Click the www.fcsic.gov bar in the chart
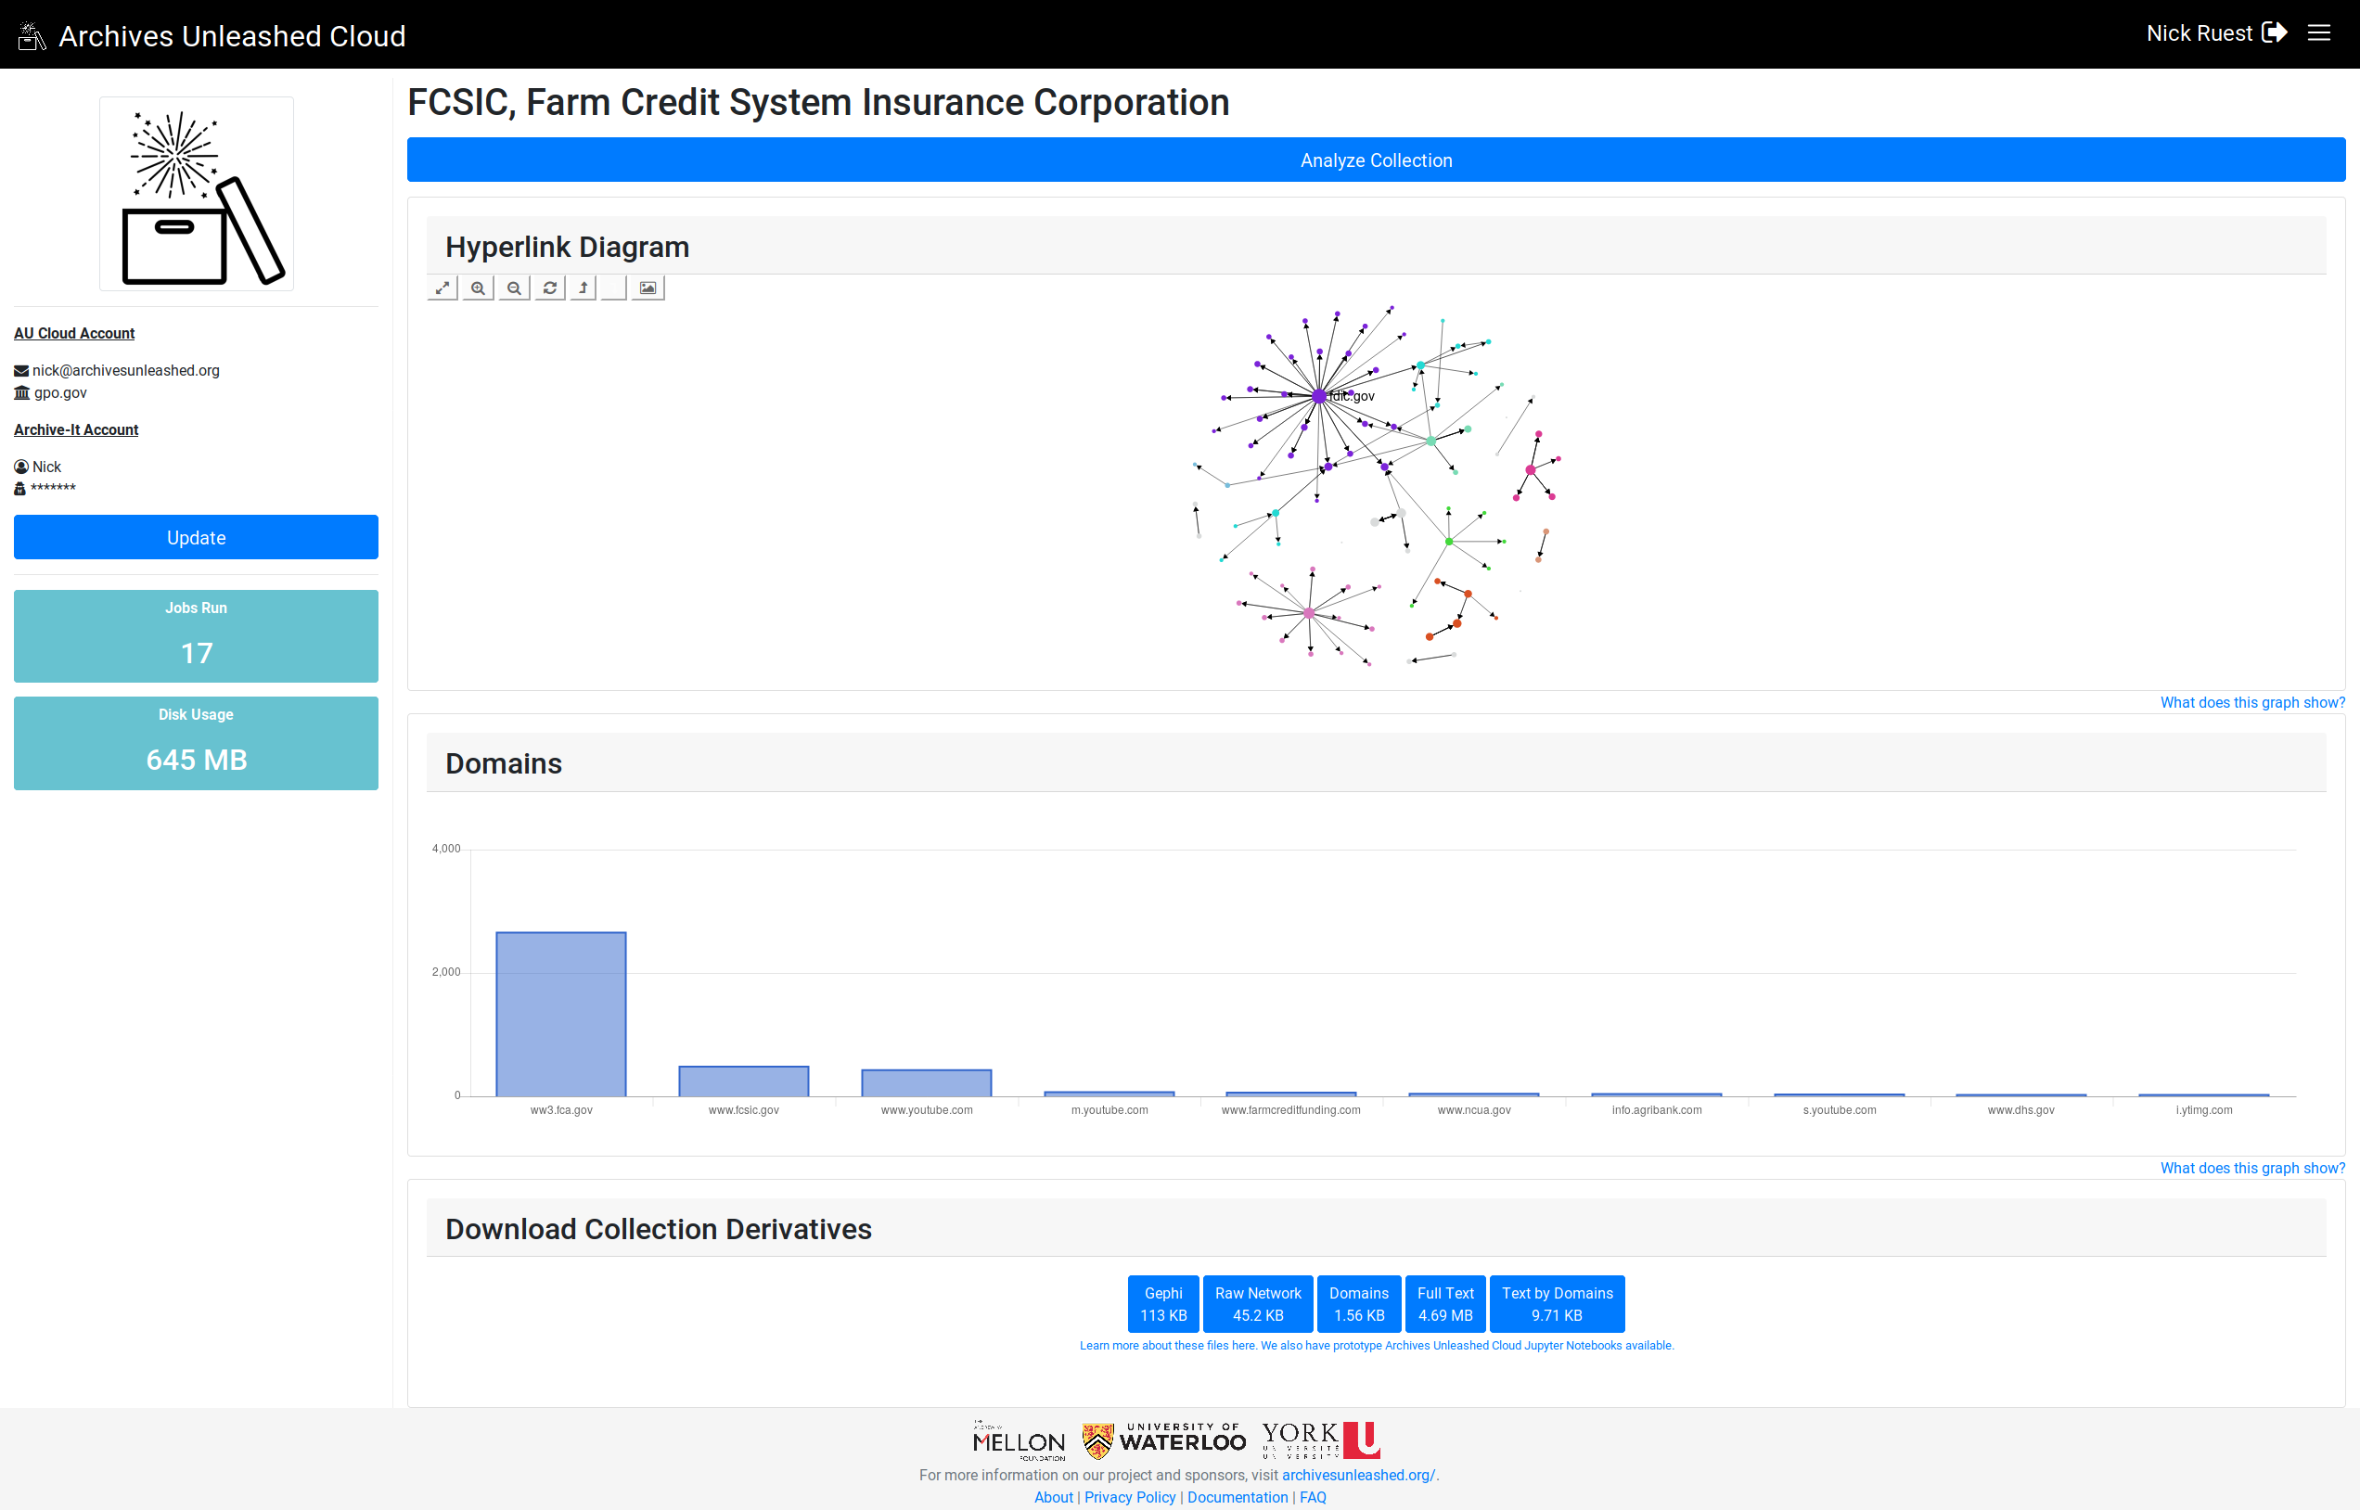The width and height of the screenshot is (2360, 1510). pos(743,1081)
